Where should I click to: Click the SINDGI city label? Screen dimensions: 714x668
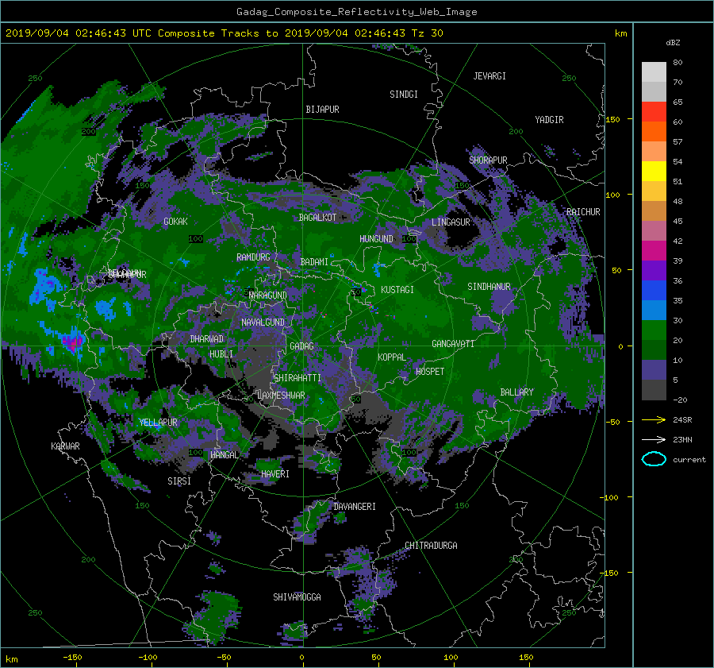(x=404, y=95)
